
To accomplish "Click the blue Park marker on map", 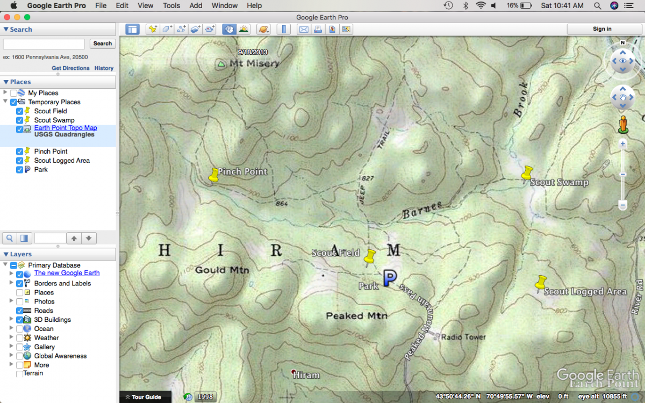I will [390, 277].
